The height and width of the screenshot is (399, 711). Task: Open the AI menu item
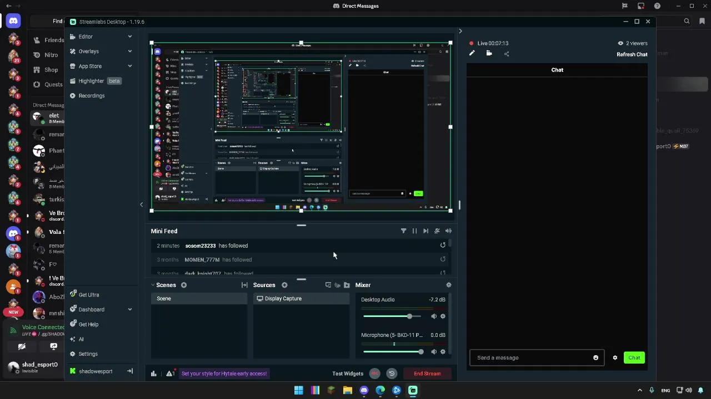pyautogui.click(x=77, y=339)
